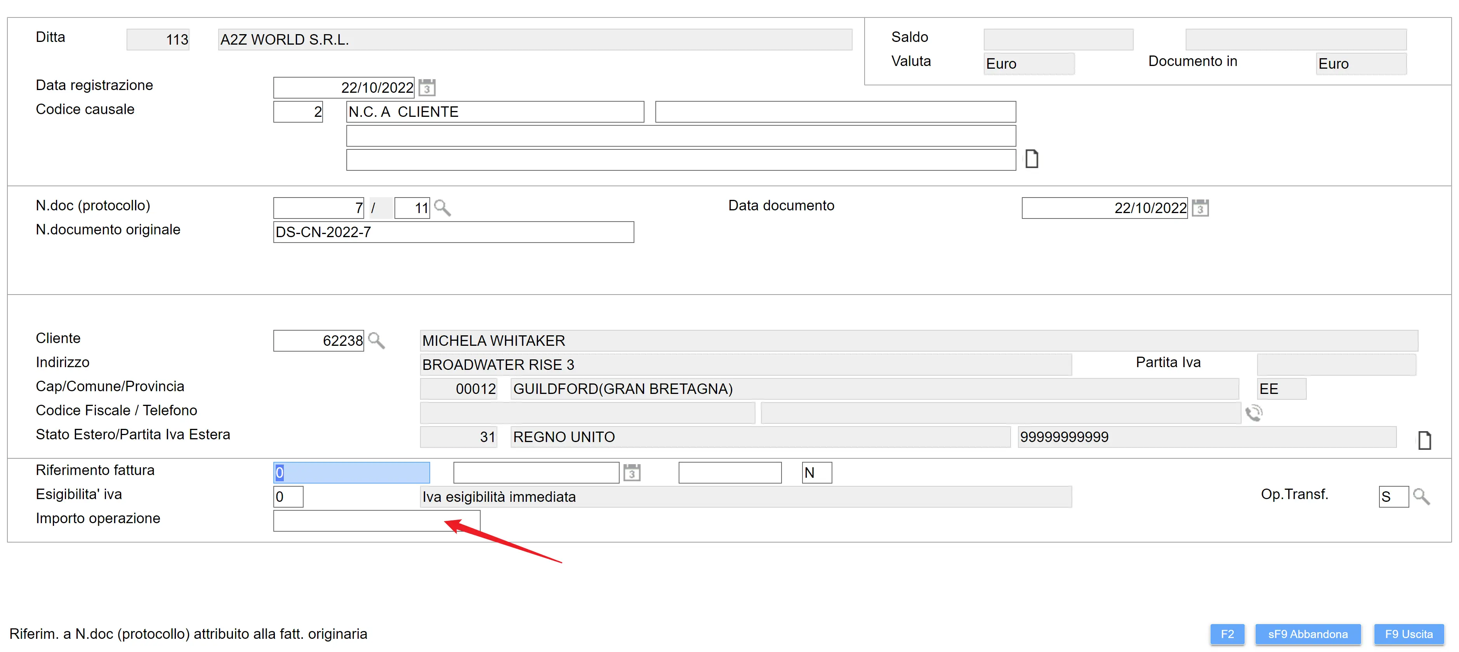Open Op.Transf. lookup magnifier icon
Viewport: 1459px width, 652px height.
point(1421,496)
